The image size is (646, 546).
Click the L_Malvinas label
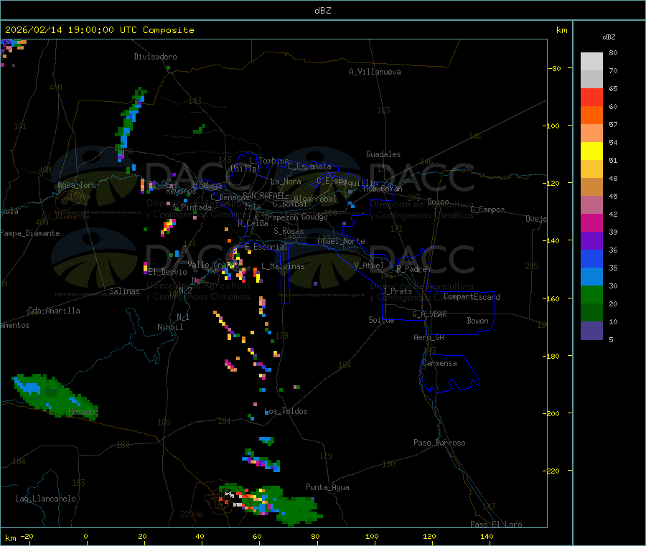(283, 266)
